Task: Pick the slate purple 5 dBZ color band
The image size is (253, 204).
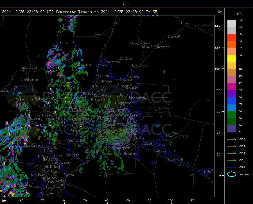Action: click(x=232, y=129)
